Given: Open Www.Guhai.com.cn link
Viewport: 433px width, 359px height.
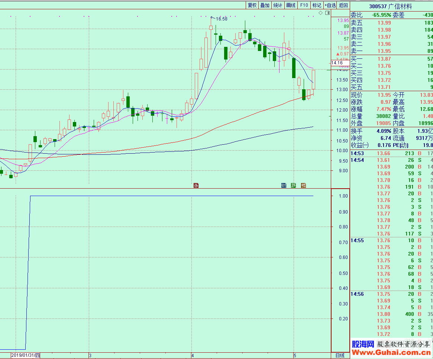Looking at the screenshot, I should 391,352.
